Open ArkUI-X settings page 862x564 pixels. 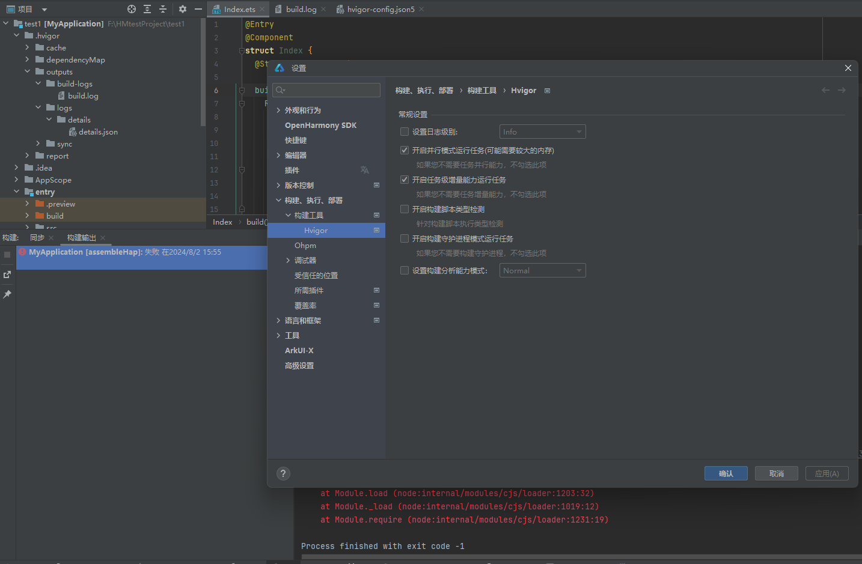[299, 350]
